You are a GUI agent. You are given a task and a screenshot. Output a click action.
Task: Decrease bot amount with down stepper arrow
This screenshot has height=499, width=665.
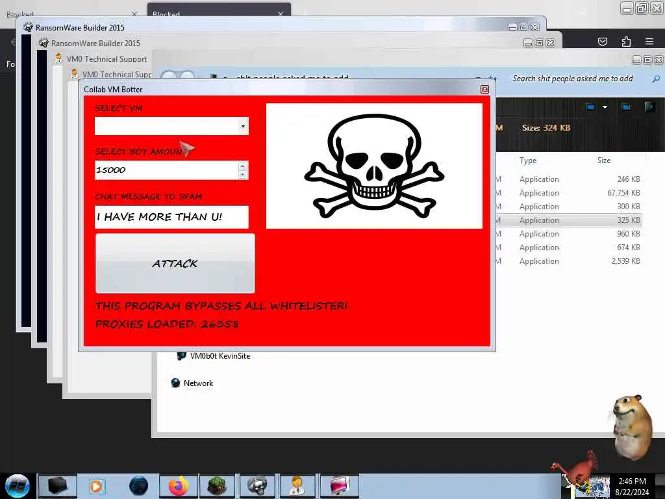click(243, 174)
